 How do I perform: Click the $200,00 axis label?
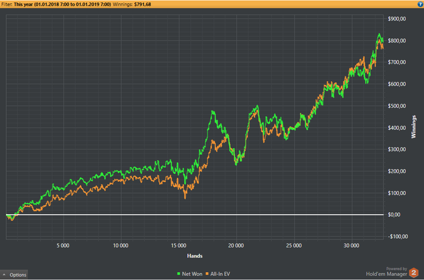point(397,172)
